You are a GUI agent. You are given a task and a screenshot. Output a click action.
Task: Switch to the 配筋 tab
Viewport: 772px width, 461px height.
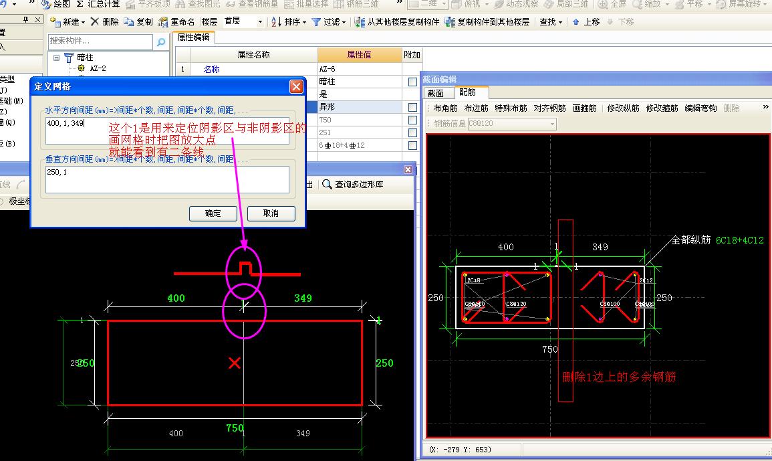click(468, 92)
